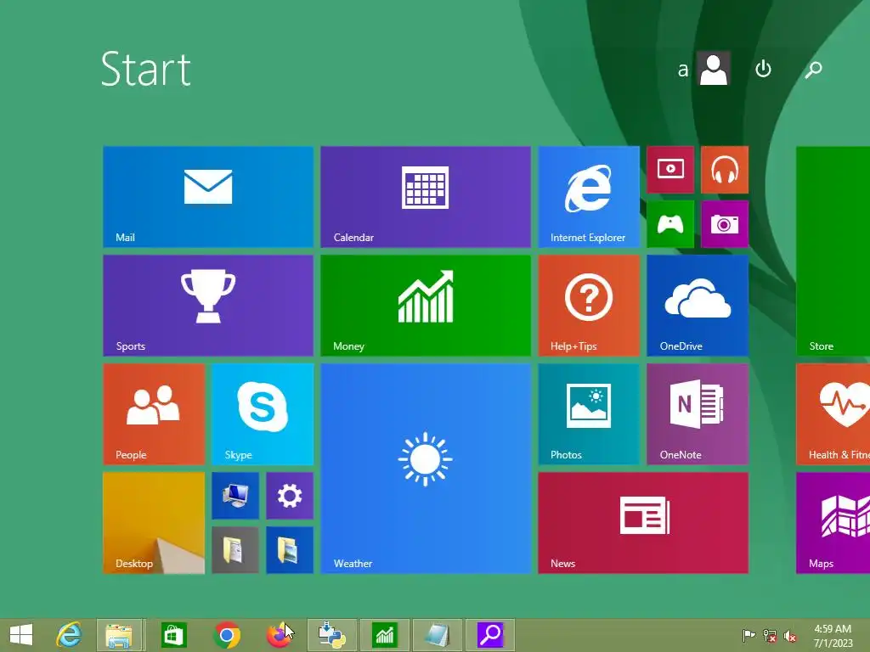Open the Camera tile
Viewport: 870px width, 652px height.
(725, 224)
